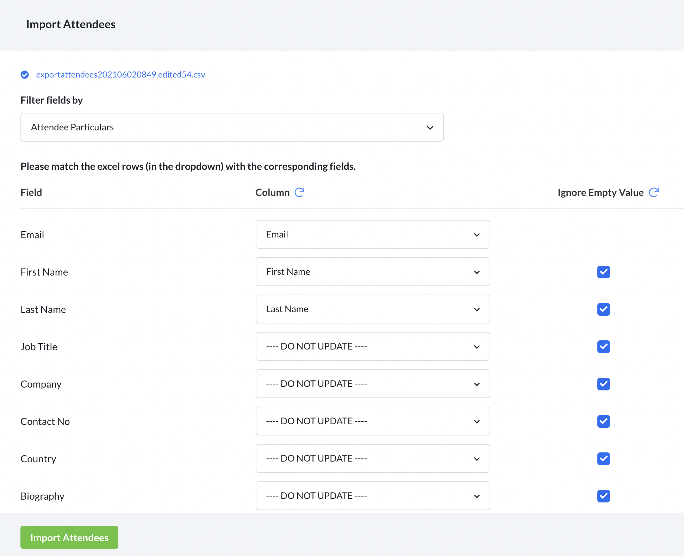Click the green Import Attendees button
The height and width of the screenshot is (556, 684).
click(69, 537)
